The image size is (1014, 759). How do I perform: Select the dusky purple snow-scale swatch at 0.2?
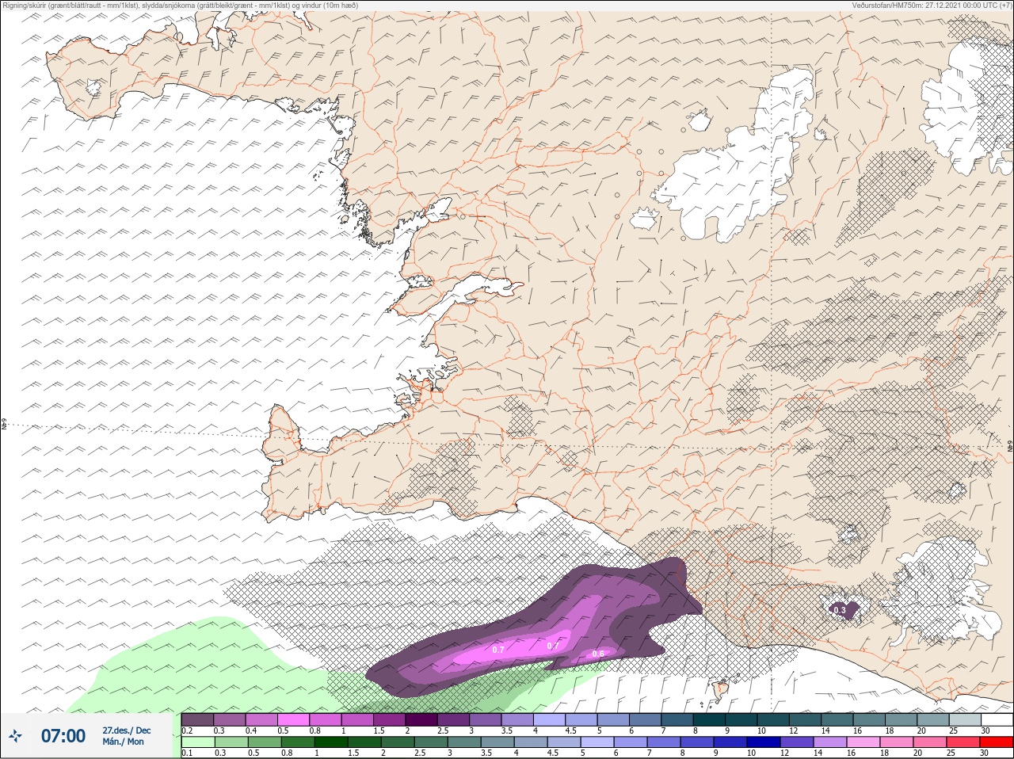[197, 719]
